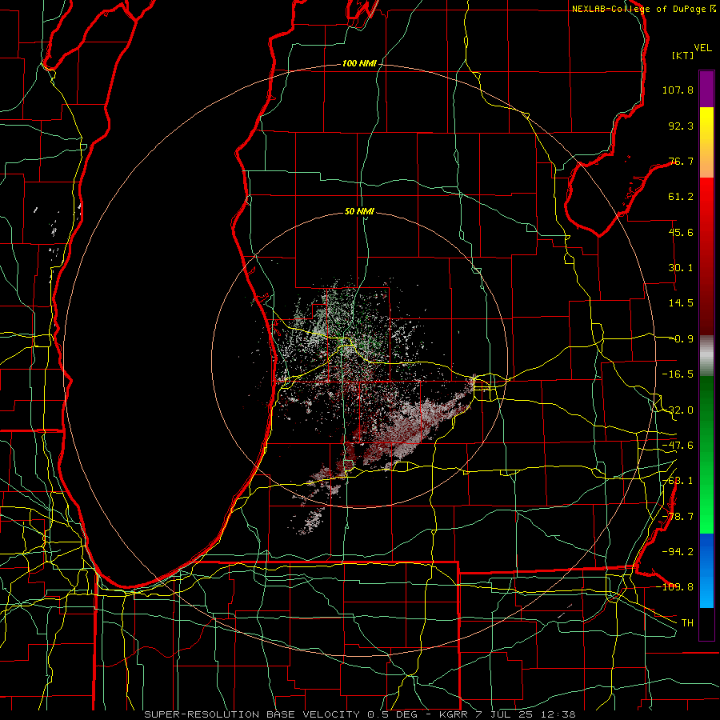Viewport: 720px width, 720px height.
Task: Select the 61.2 velocity scale value
Action: click(x=681, y=197)
